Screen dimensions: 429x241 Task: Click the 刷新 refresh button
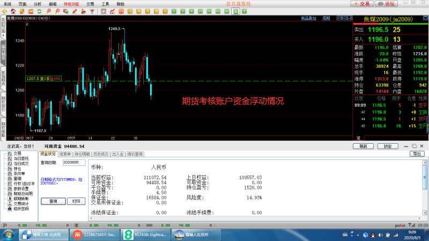click(x=363, y=146)
